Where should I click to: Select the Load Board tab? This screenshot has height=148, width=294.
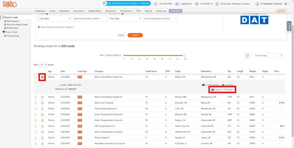click(175, 11)
